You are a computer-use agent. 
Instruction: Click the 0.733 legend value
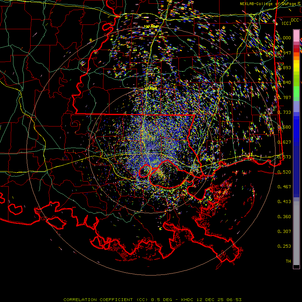coord(284,112)
